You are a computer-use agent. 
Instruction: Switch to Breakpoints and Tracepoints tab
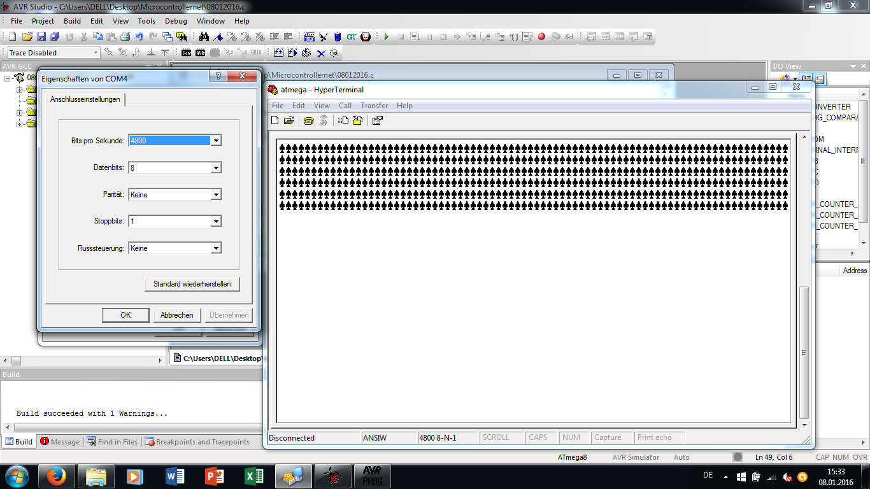click(x=197, y=442)
